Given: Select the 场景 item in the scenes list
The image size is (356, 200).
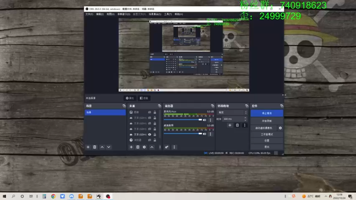Looking at the screenshot, I should click(x=105, y=112).
